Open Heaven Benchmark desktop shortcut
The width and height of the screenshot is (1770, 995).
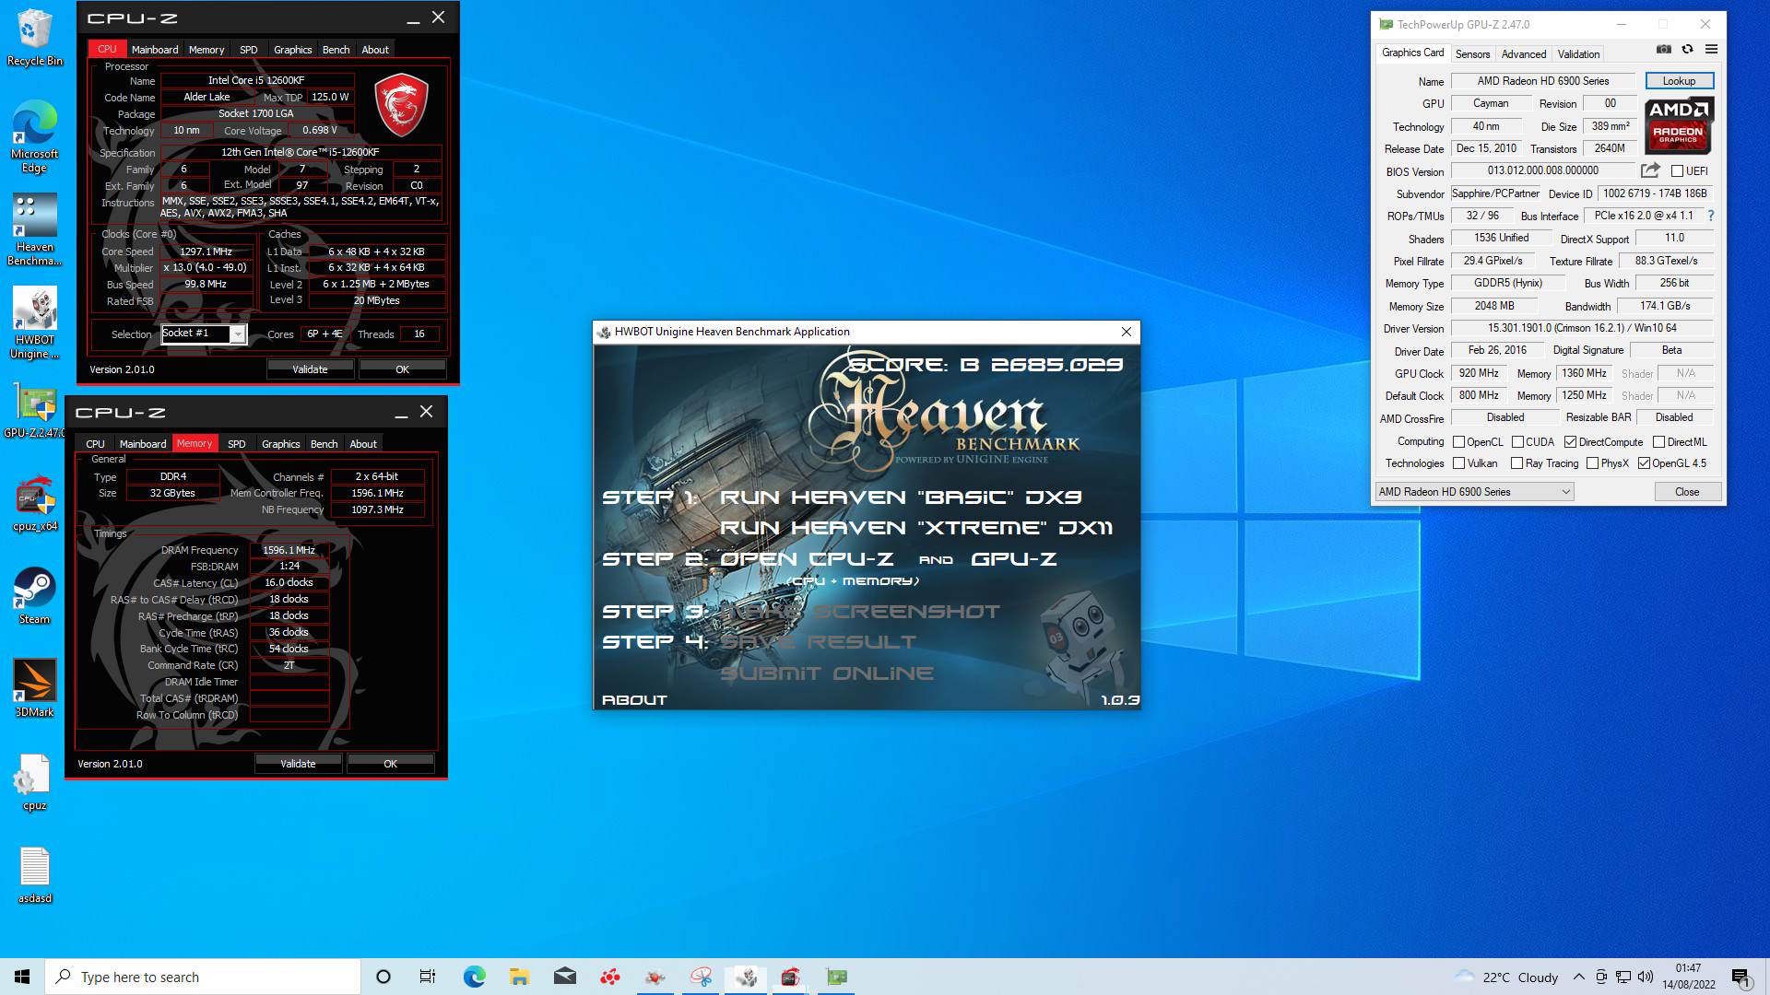[x=34, y=229]
